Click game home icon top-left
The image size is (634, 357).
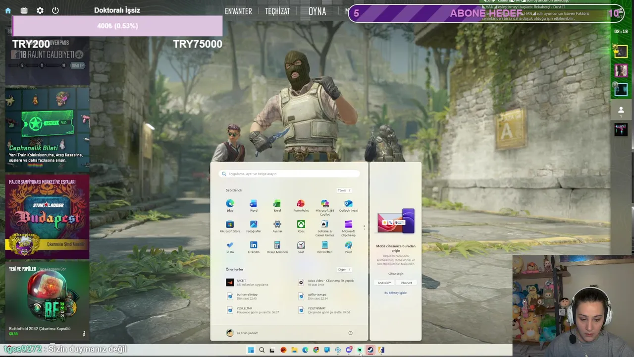(8, 10)
